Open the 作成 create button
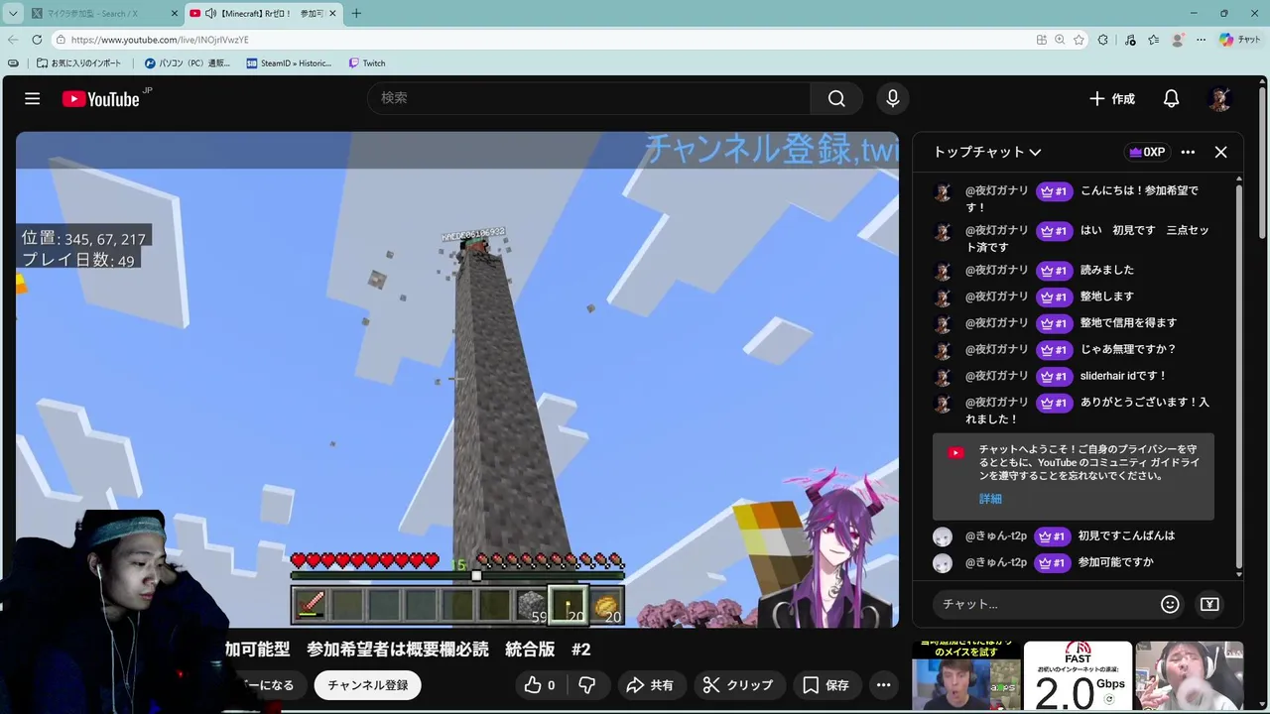The image size is (1270, 714). [1112, 98]
